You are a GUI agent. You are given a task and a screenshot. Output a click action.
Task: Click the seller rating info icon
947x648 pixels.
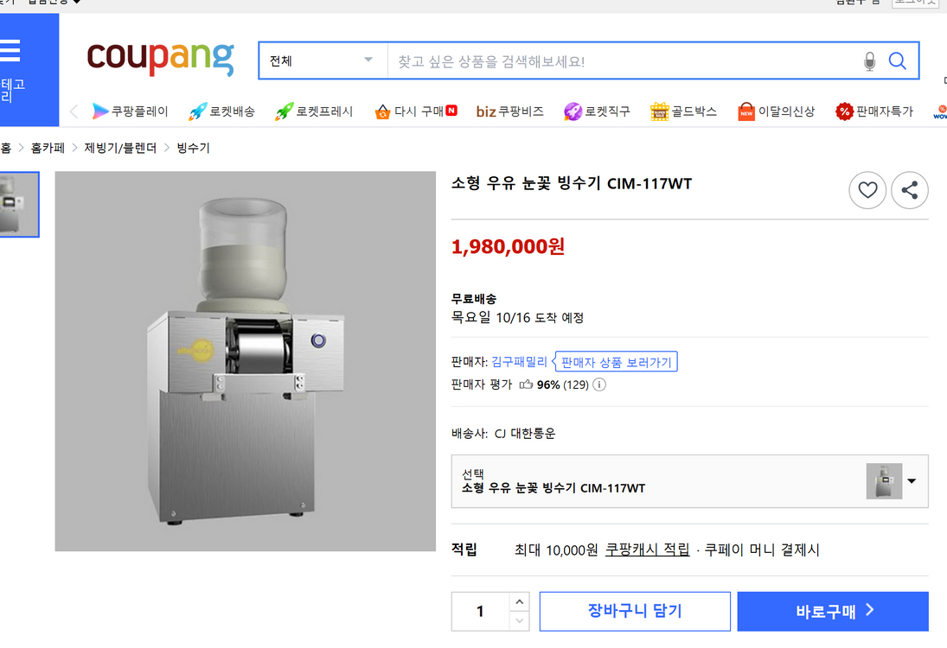pyautogui.click(x=599, y=384)
